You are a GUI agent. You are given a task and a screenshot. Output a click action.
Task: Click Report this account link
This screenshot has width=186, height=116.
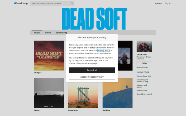[144, 94]
